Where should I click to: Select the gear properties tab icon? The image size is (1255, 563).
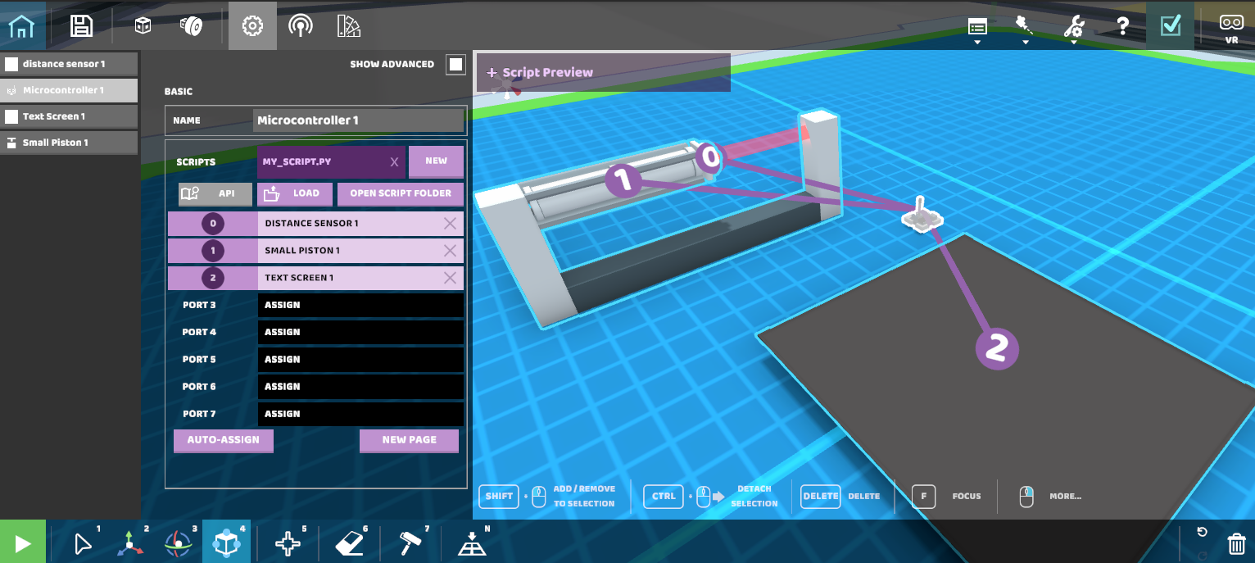coord(252,26)
